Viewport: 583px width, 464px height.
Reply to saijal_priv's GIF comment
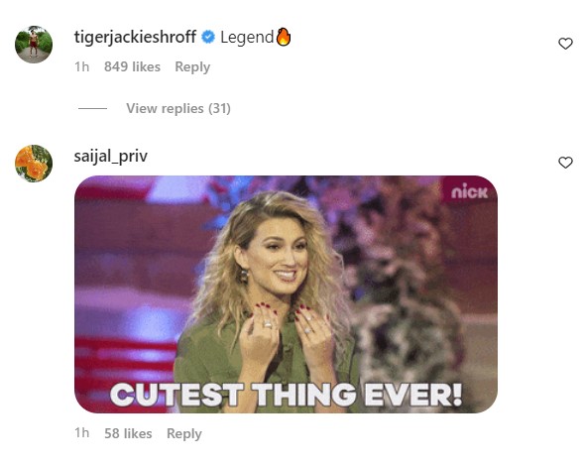pyautogui.click(x=184, y=433)
